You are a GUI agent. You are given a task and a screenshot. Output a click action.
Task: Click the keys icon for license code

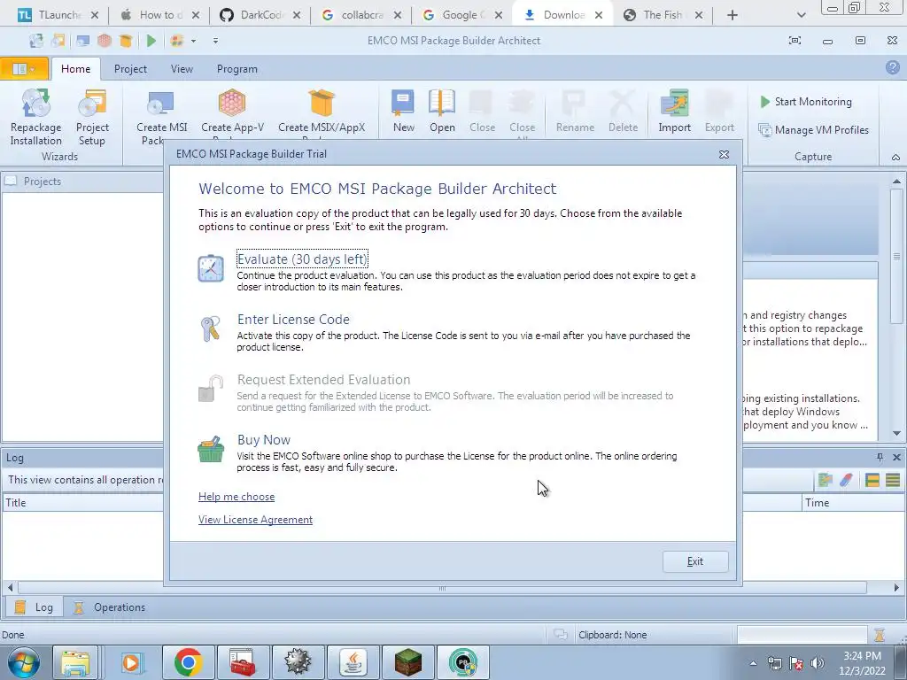point(211,328)
